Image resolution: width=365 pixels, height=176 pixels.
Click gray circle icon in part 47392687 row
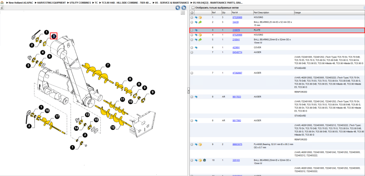[x=192, y=73]
